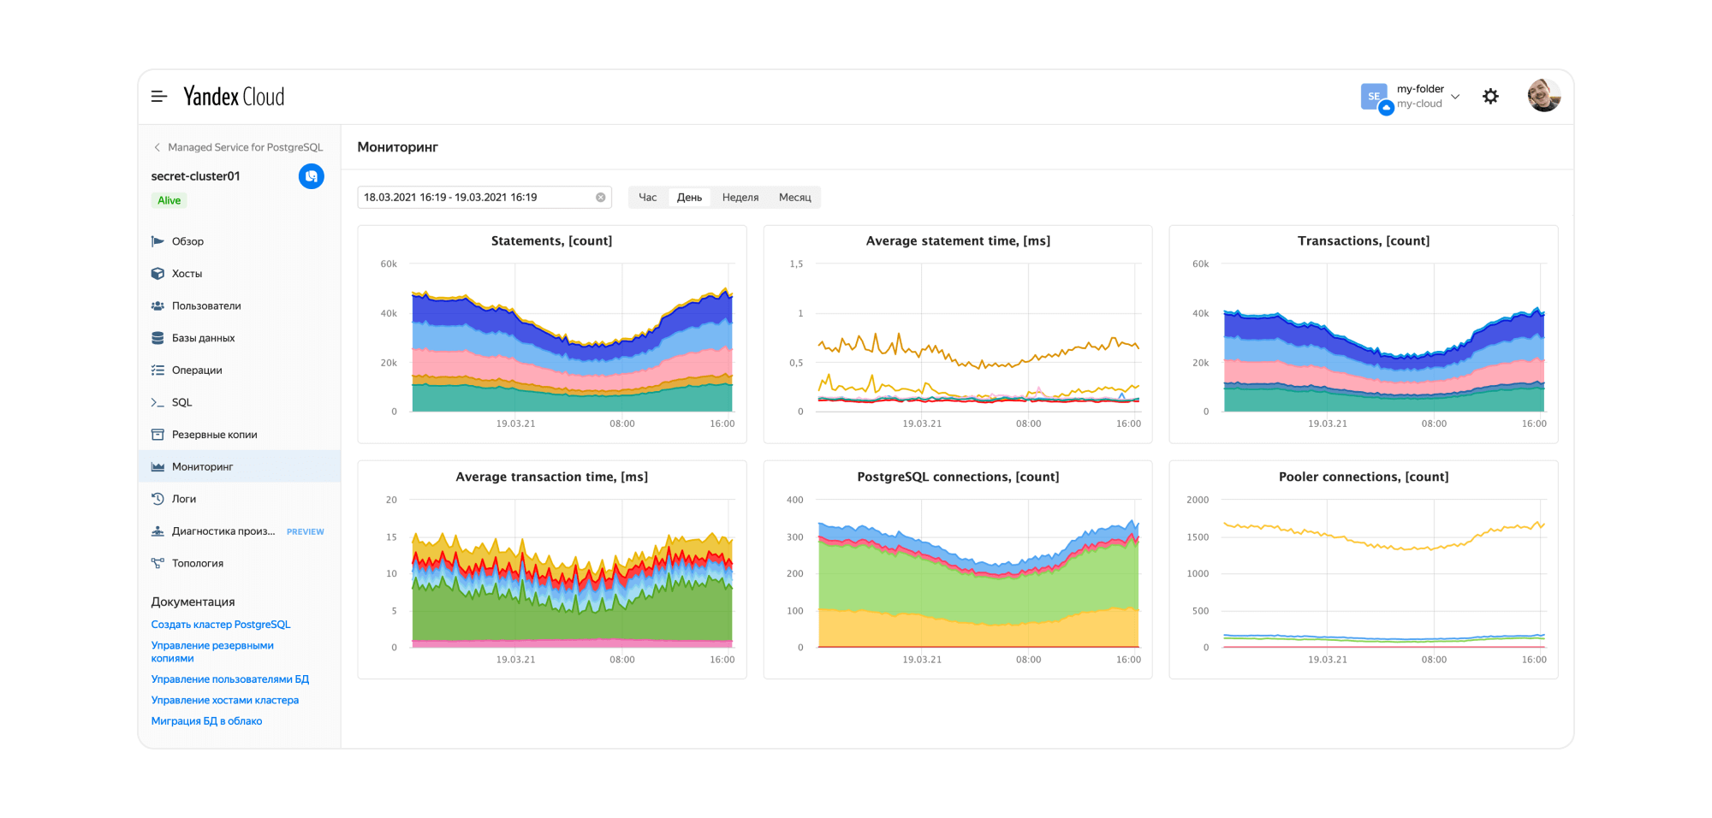Click the Yandex Cloud logo

[234, 97]
